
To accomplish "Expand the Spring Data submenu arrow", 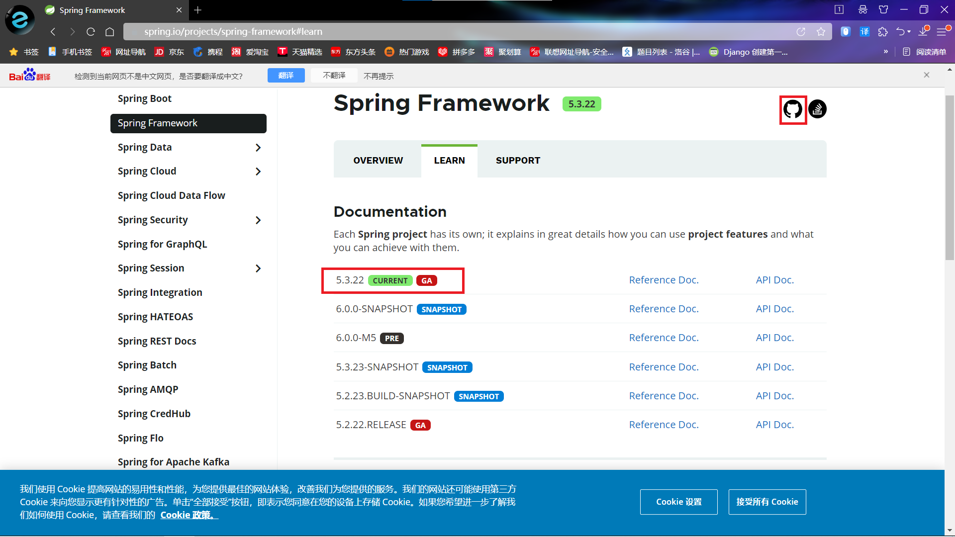I will coord(258,148).
